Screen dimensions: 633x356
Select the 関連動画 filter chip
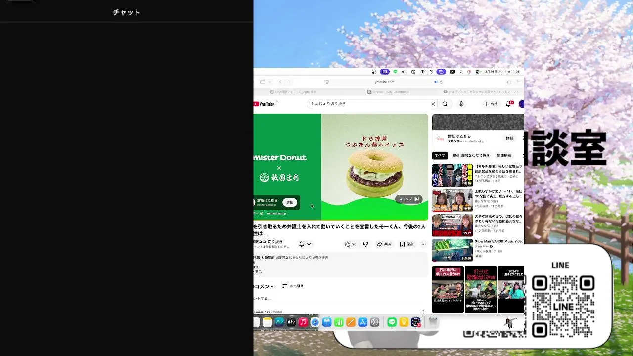pos(504,155)
